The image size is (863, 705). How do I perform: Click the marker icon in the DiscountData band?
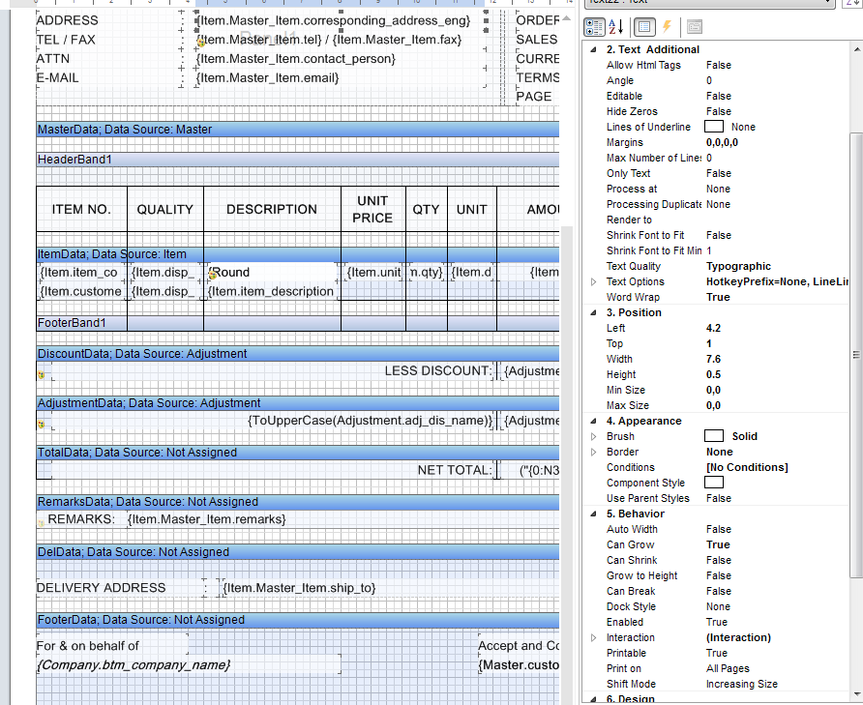[42, 375]
